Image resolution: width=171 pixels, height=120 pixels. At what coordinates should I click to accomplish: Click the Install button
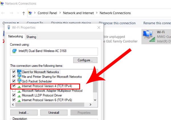24,113
